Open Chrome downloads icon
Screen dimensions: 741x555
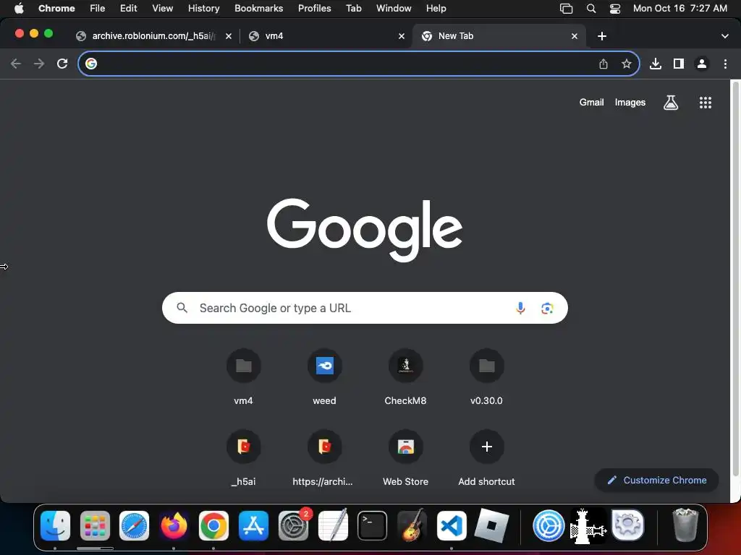[656, 64]
